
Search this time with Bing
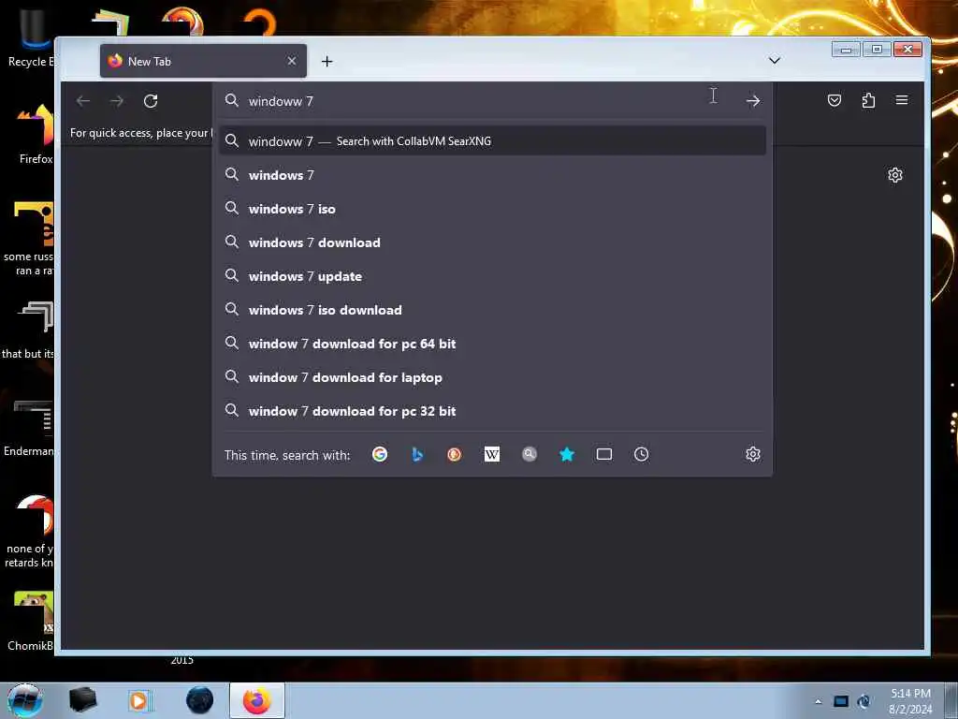pyautogui.click(x=417, y=454)
